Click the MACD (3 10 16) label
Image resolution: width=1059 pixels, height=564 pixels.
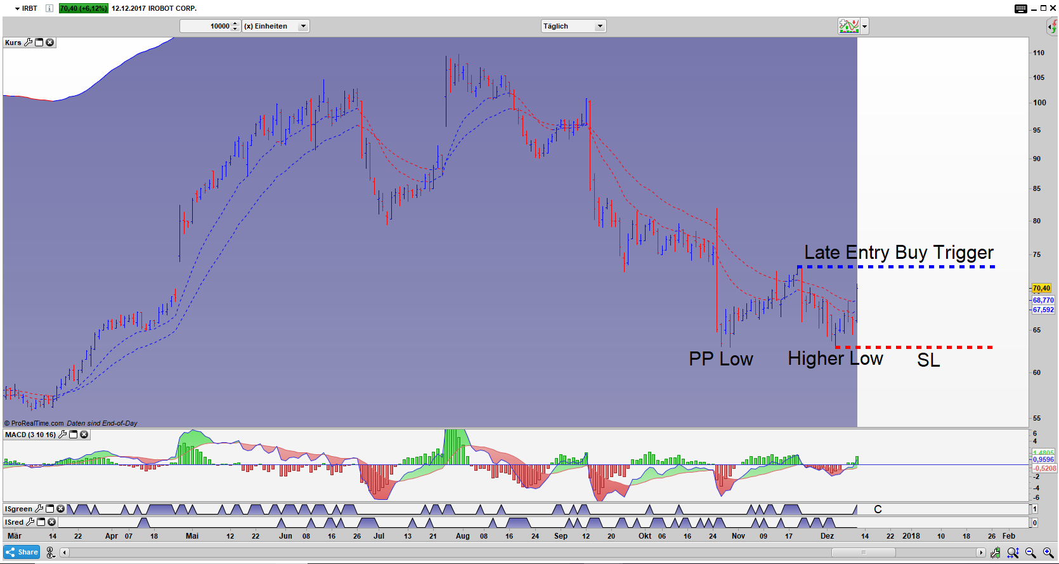pyautogui.click(x=30, y=435)
